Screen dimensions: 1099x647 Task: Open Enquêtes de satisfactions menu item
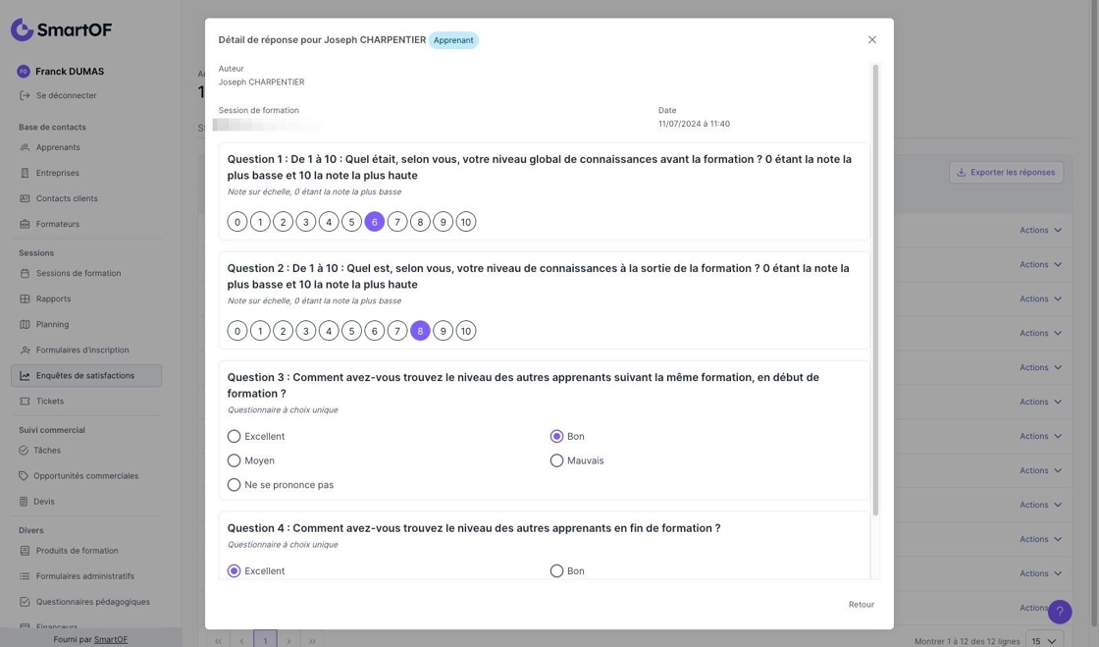click(85, 375)
